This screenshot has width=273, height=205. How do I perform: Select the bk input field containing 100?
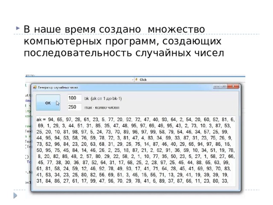(x=75, y=98)
